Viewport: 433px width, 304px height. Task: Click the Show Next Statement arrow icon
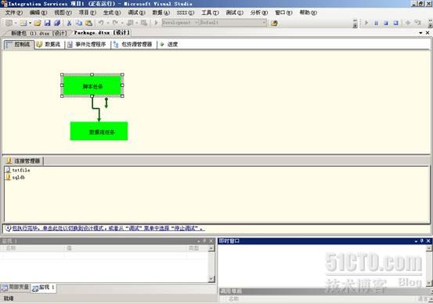[408, 23]
